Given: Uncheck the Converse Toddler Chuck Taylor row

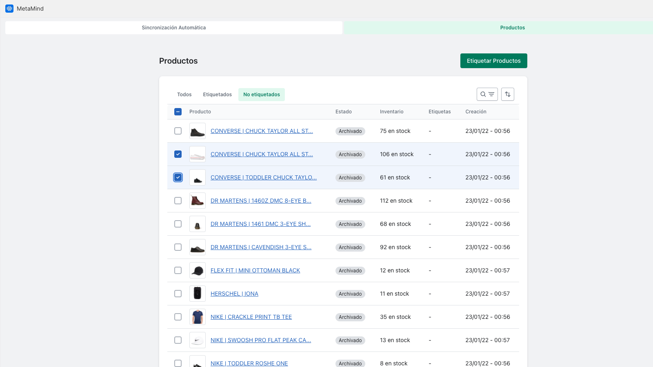Looking at the screenshot, I should (178, 177).
